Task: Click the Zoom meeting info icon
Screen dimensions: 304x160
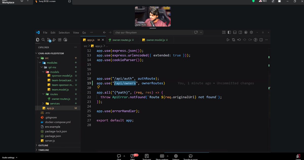Action: click(22, 1)
